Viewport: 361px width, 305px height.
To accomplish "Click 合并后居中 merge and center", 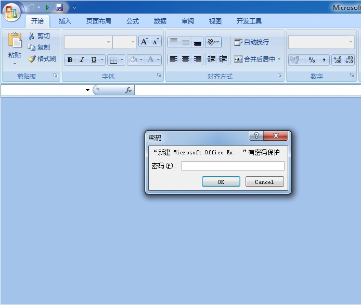I will click(x=254, y=59).
